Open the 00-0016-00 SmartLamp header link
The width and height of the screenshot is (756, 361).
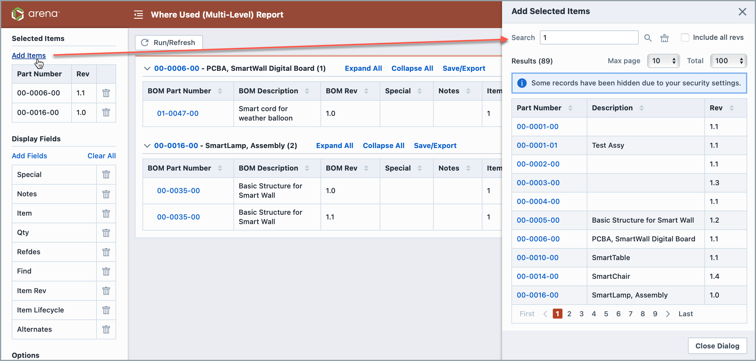176,146
